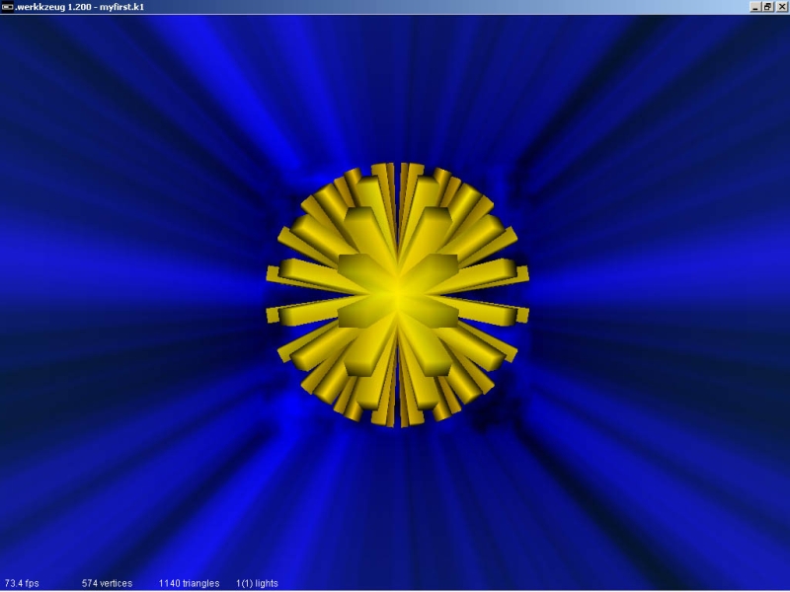The image size is (790, 592).
Task: Minimize the werkkzeug window
Action: pyautogui.click(x=755, y=7)
